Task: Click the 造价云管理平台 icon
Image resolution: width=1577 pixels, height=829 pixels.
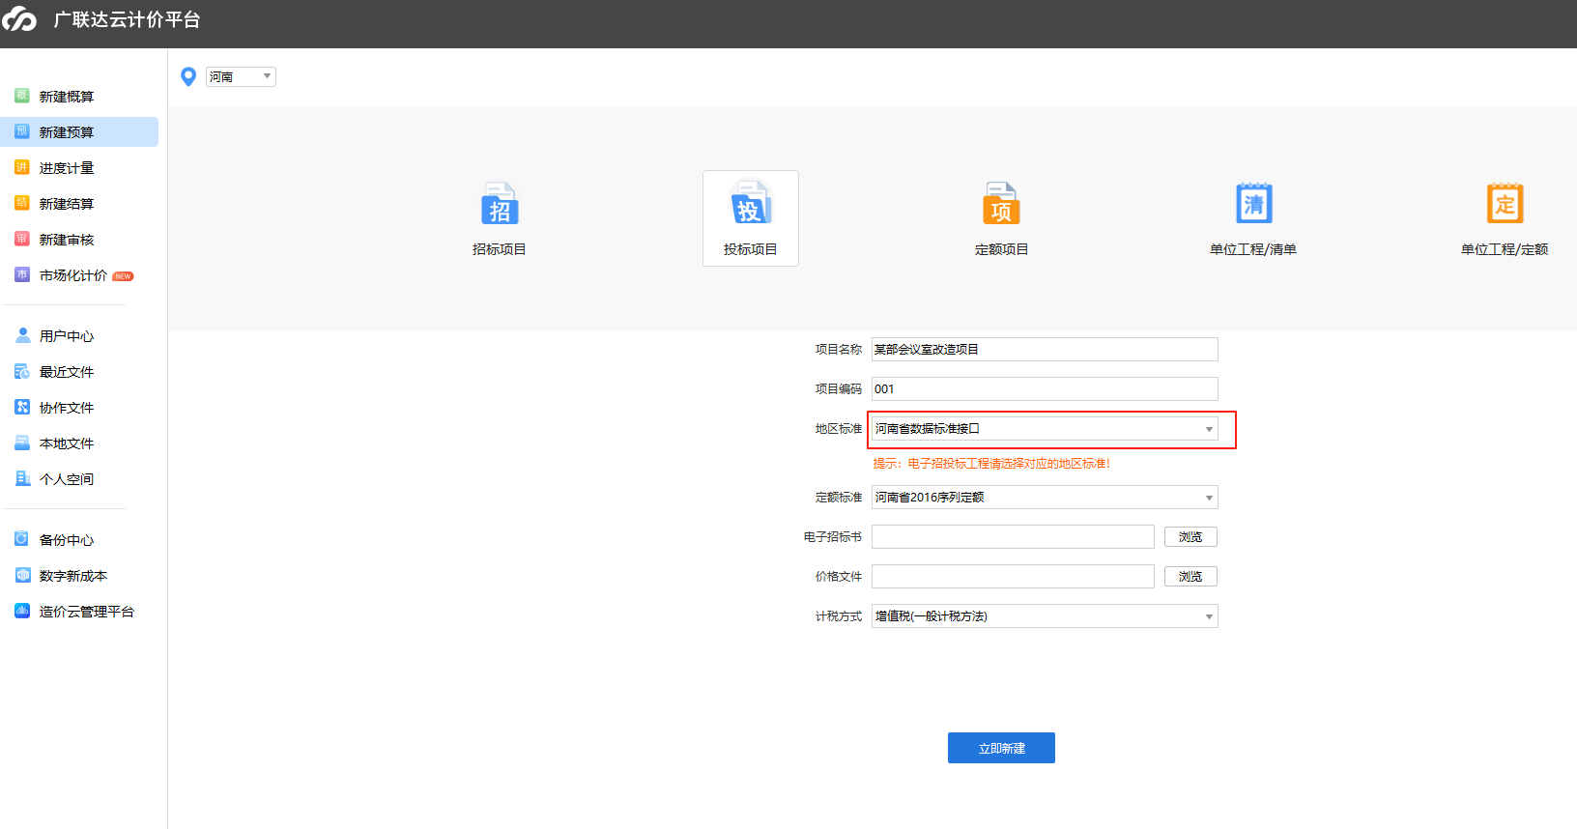Action: [x=22, y=611]
